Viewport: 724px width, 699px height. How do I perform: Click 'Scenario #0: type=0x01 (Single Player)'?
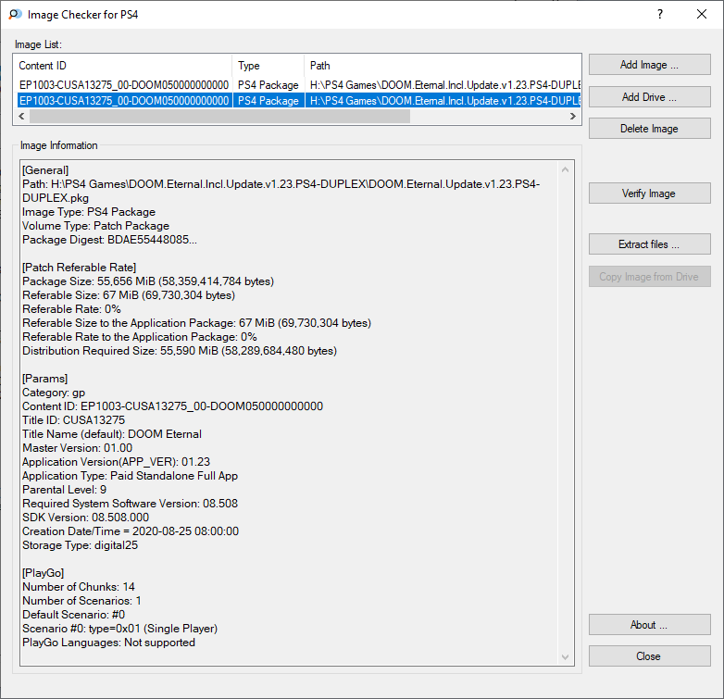click(119, 629)
